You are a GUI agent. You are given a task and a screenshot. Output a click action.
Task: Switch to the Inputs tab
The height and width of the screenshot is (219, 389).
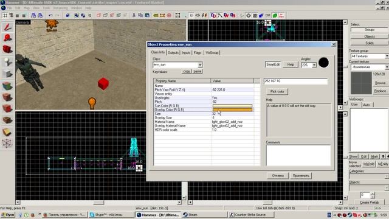[186, 53]
